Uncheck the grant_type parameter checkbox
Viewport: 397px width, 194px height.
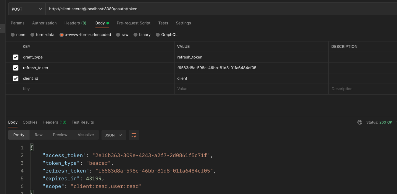pyautogui.click(x=16, y=57)
